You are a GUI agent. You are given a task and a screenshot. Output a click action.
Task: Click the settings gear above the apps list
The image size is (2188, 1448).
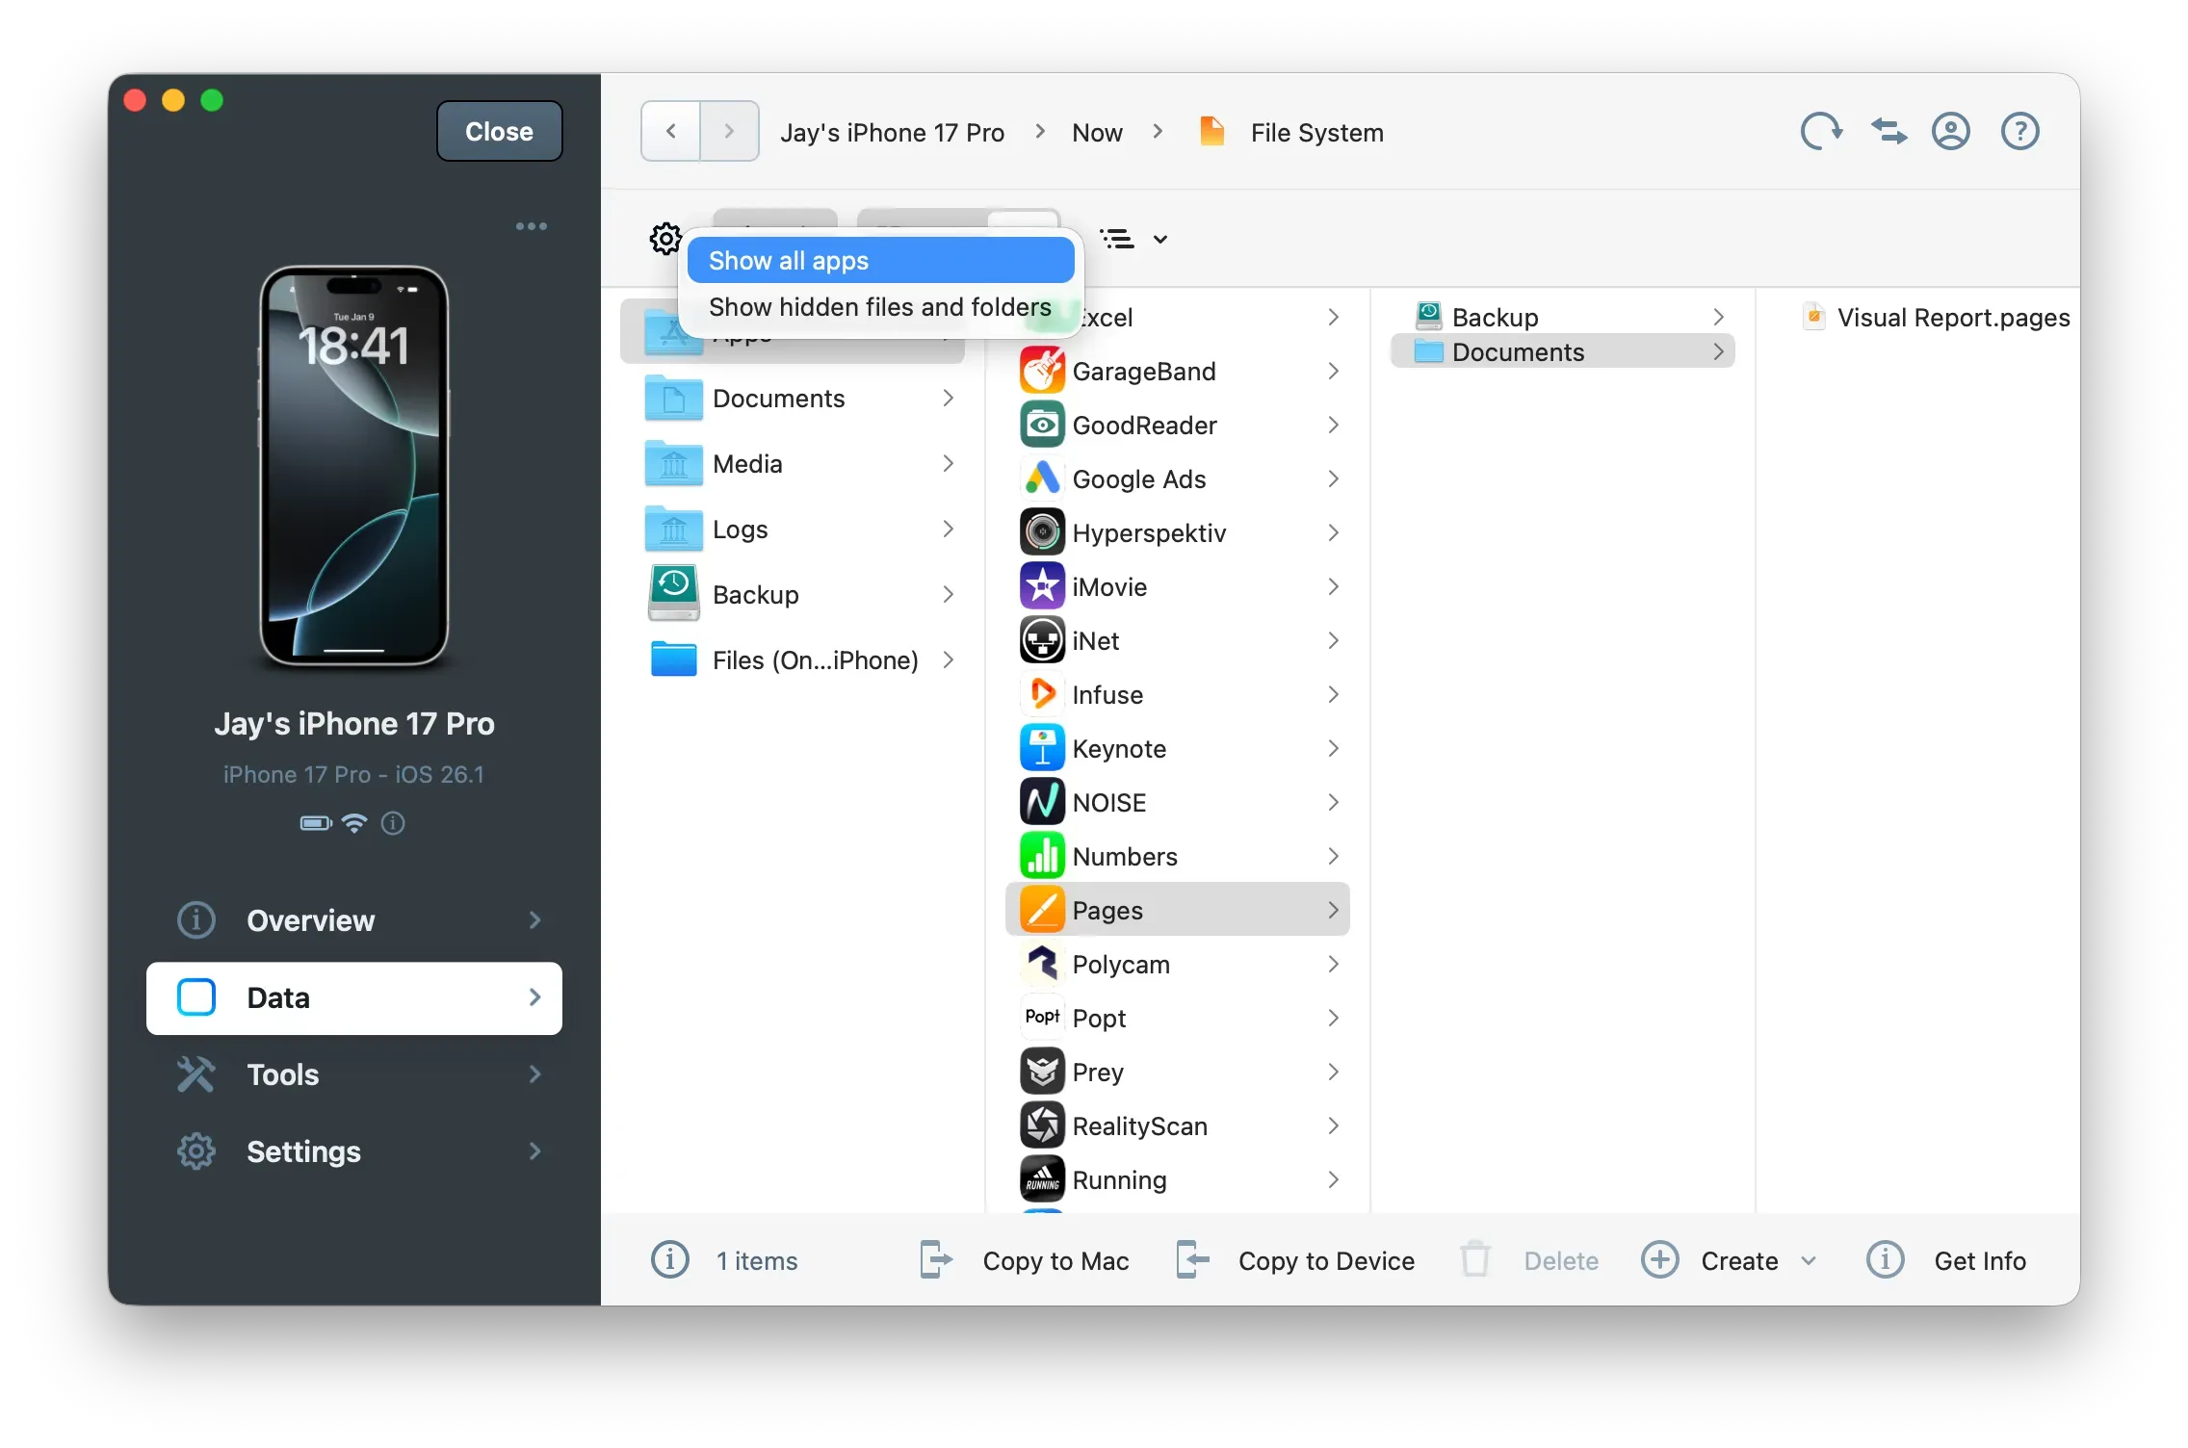[x=664, y=239]
